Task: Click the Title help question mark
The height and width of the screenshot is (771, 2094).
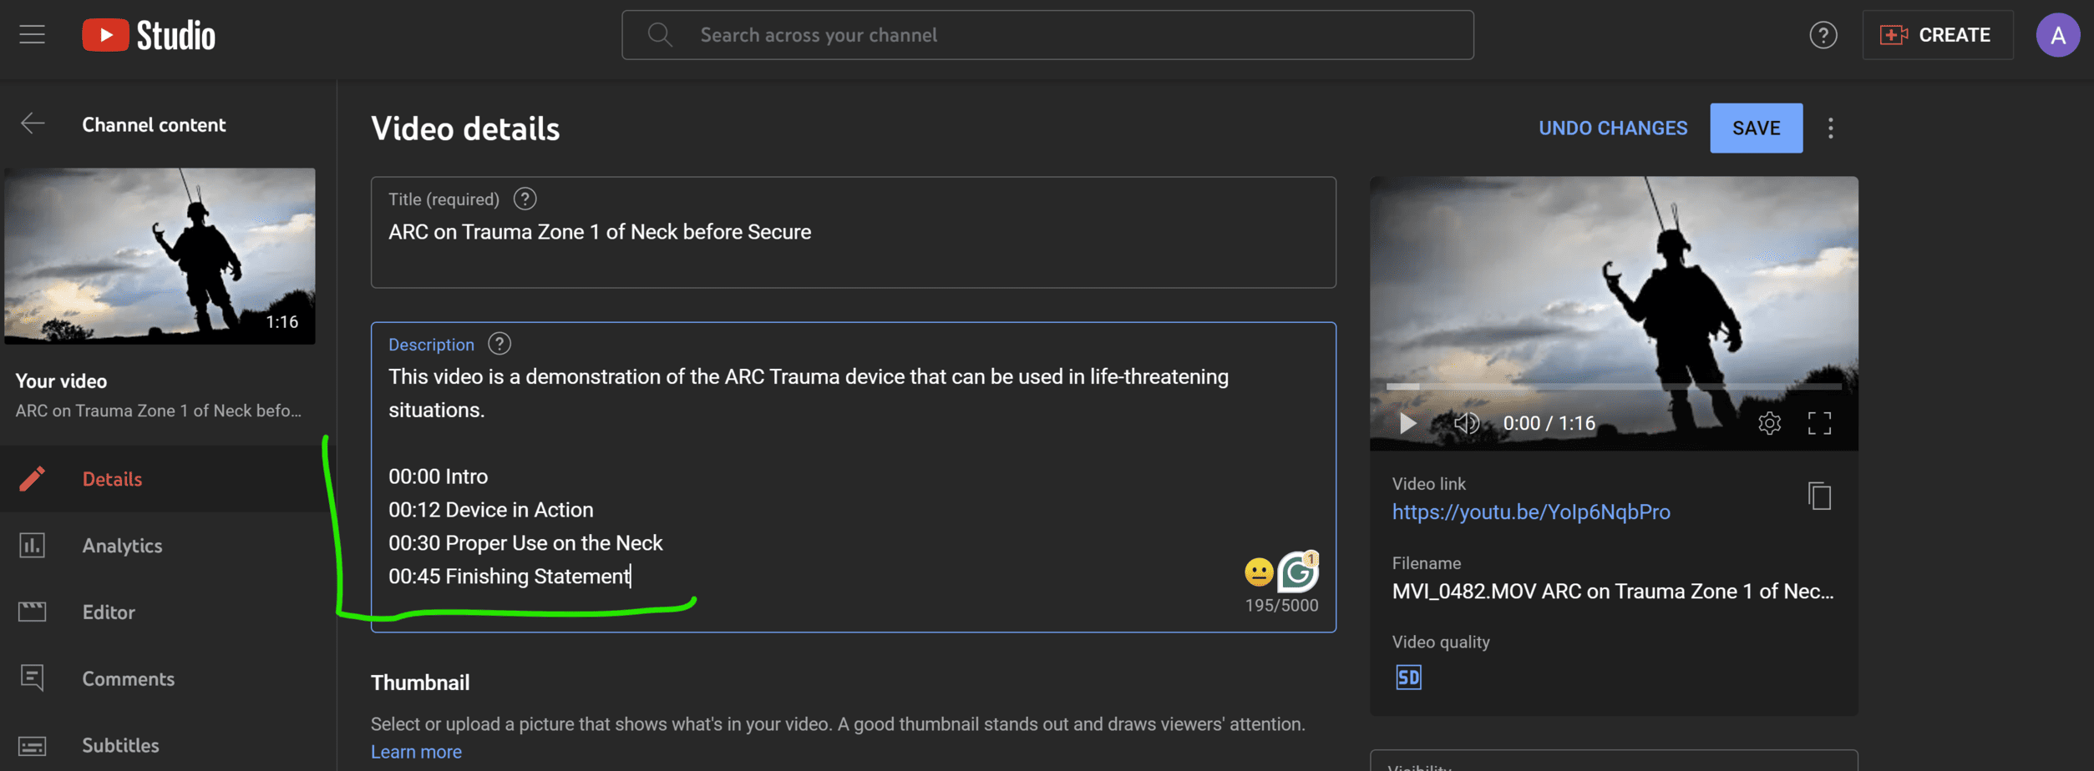Action: click(525, 199)
